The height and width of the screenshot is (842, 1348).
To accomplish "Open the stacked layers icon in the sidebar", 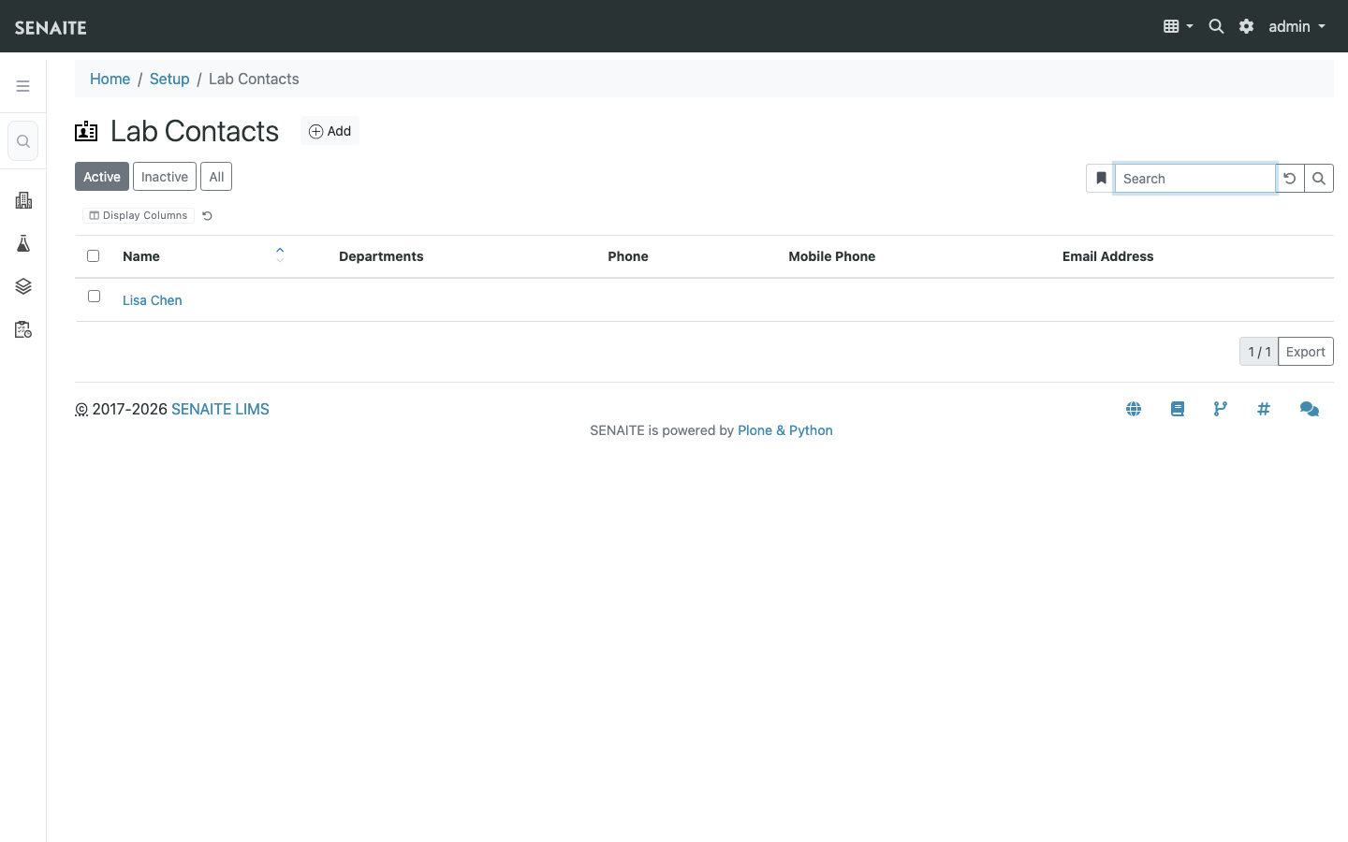I will click(23, 286).
